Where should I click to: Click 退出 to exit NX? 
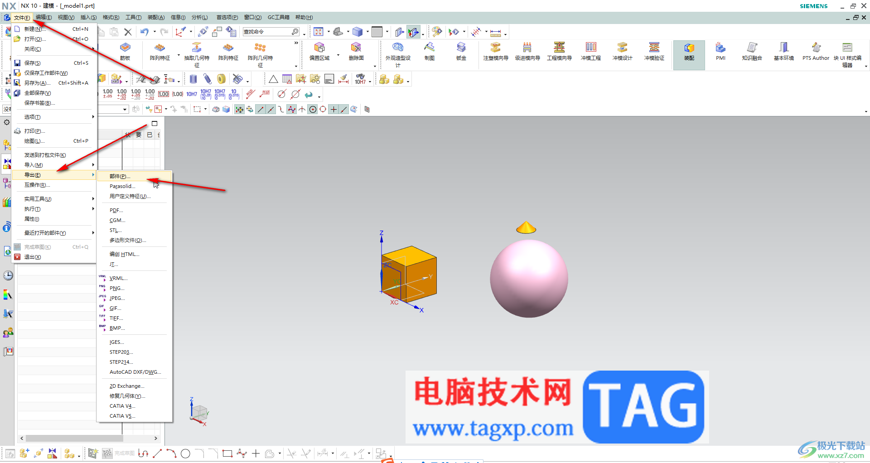coord(54,257)
